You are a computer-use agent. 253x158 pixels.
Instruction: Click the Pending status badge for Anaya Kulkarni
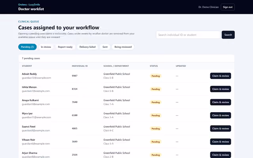point(155,102)
